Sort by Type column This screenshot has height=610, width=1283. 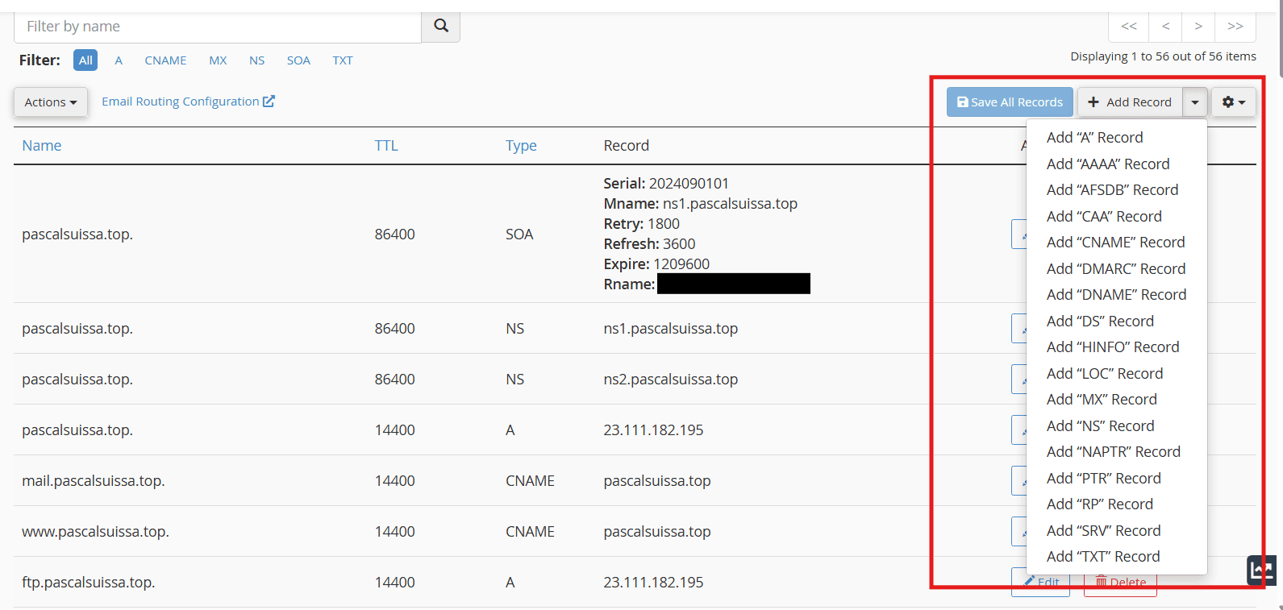point(521,146)
